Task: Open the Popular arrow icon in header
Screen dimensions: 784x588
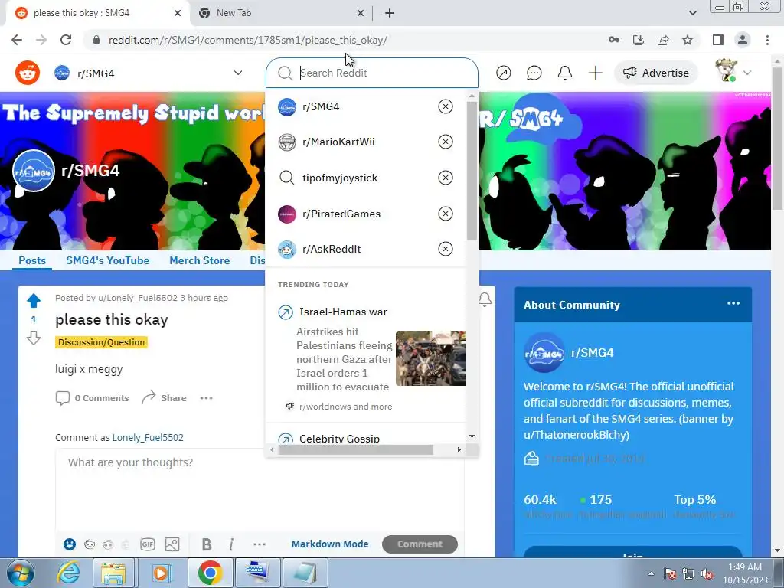Action: (504, 73)
